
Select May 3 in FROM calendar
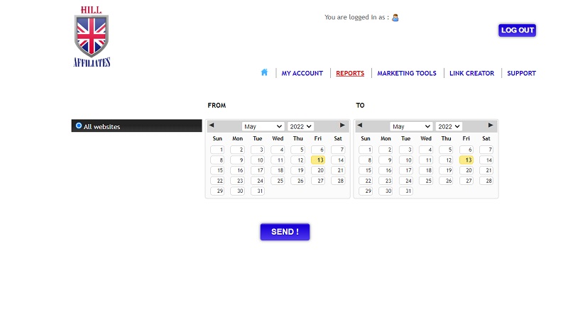(258, 150)
